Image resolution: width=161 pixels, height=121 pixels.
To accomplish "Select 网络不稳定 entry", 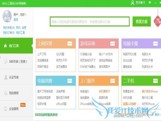I will 43,66.
